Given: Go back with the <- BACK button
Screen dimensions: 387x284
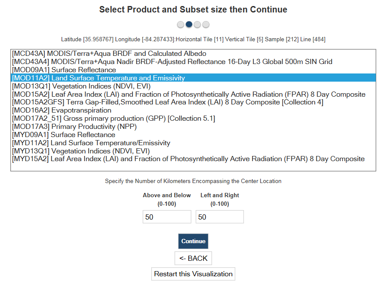Looking at the screenshot, I should (193, 258).
